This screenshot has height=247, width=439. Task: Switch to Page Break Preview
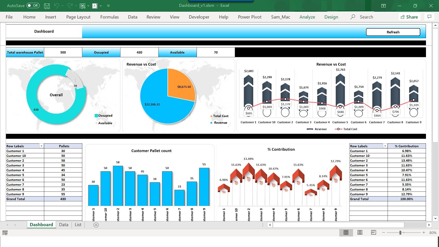[373, 233]
